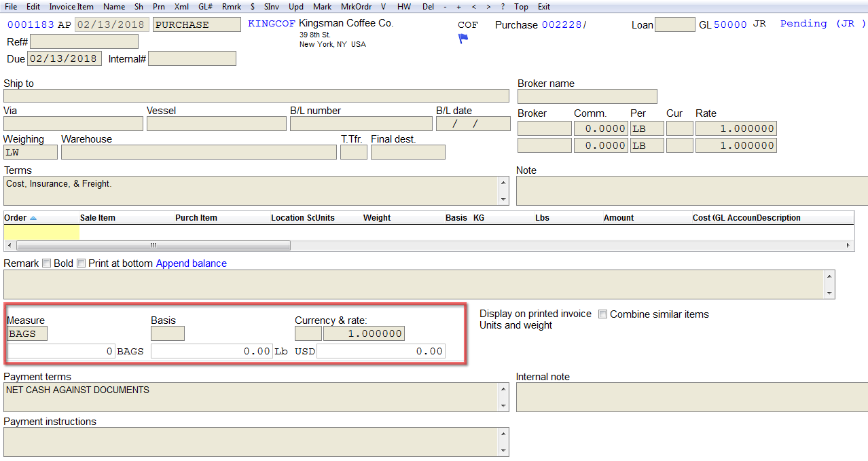Image resolution: width=868 pixels, height=461 pixels.
Task: Click the Del menu item
Action: [x=428, y=7]
